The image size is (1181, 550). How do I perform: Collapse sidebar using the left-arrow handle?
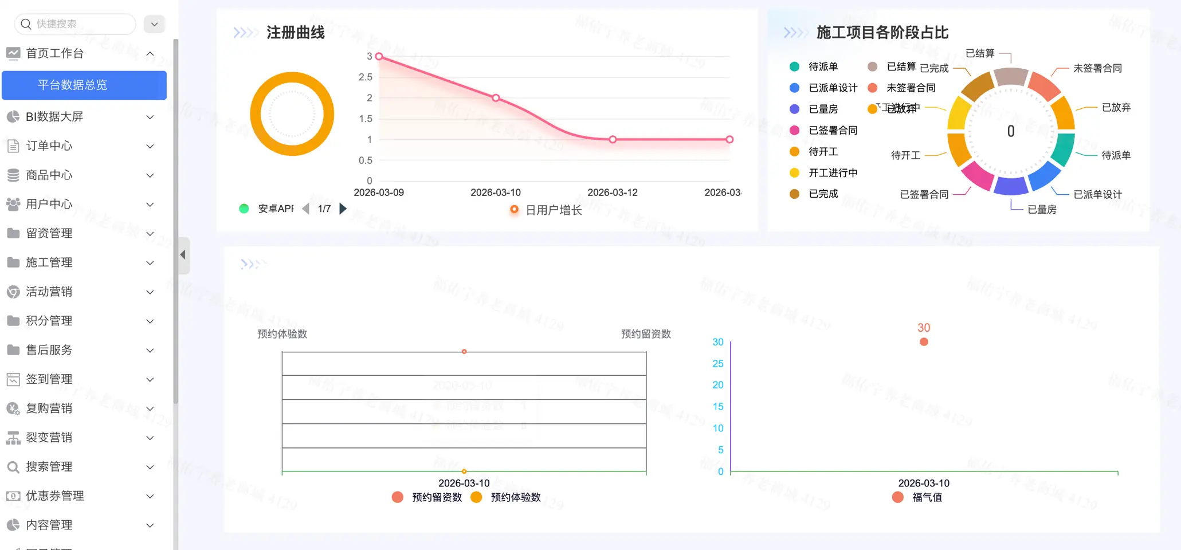pos(183,255)
